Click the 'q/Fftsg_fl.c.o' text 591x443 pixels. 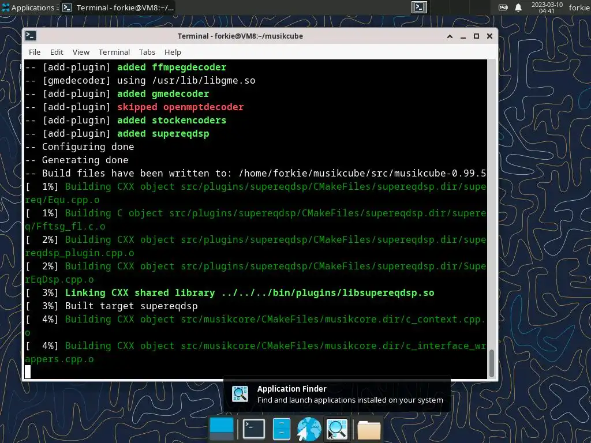click(x=65, y=226)
